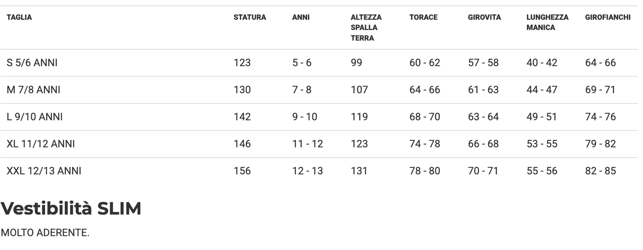Select the S 5/6 ANNI size row
Image resolution: width=643 pixels, height=250 pixels.
point(32,63)
